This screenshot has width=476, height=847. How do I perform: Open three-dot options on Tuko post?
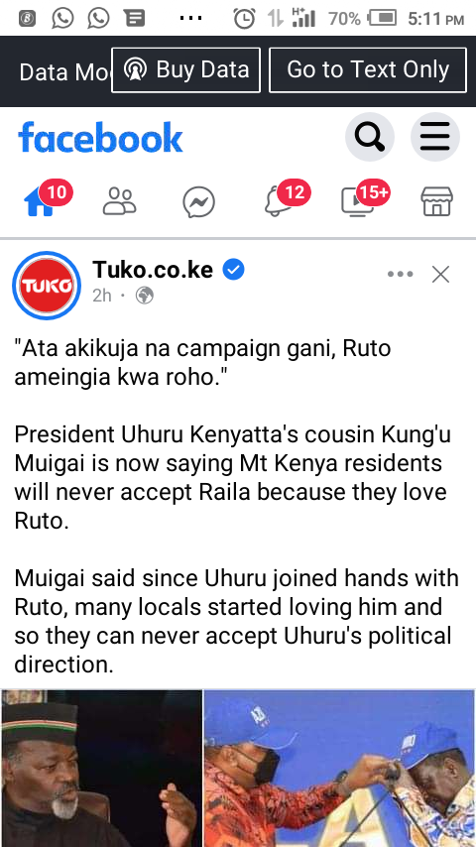coord(401,275)
